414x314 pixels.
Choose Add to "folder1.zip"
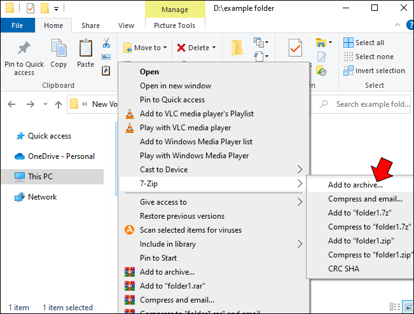361,241
